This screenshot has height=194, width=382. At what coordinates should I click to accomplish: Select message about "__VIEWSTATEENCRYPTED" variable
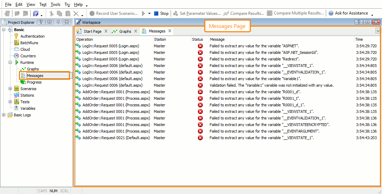[x=270, y=125]
